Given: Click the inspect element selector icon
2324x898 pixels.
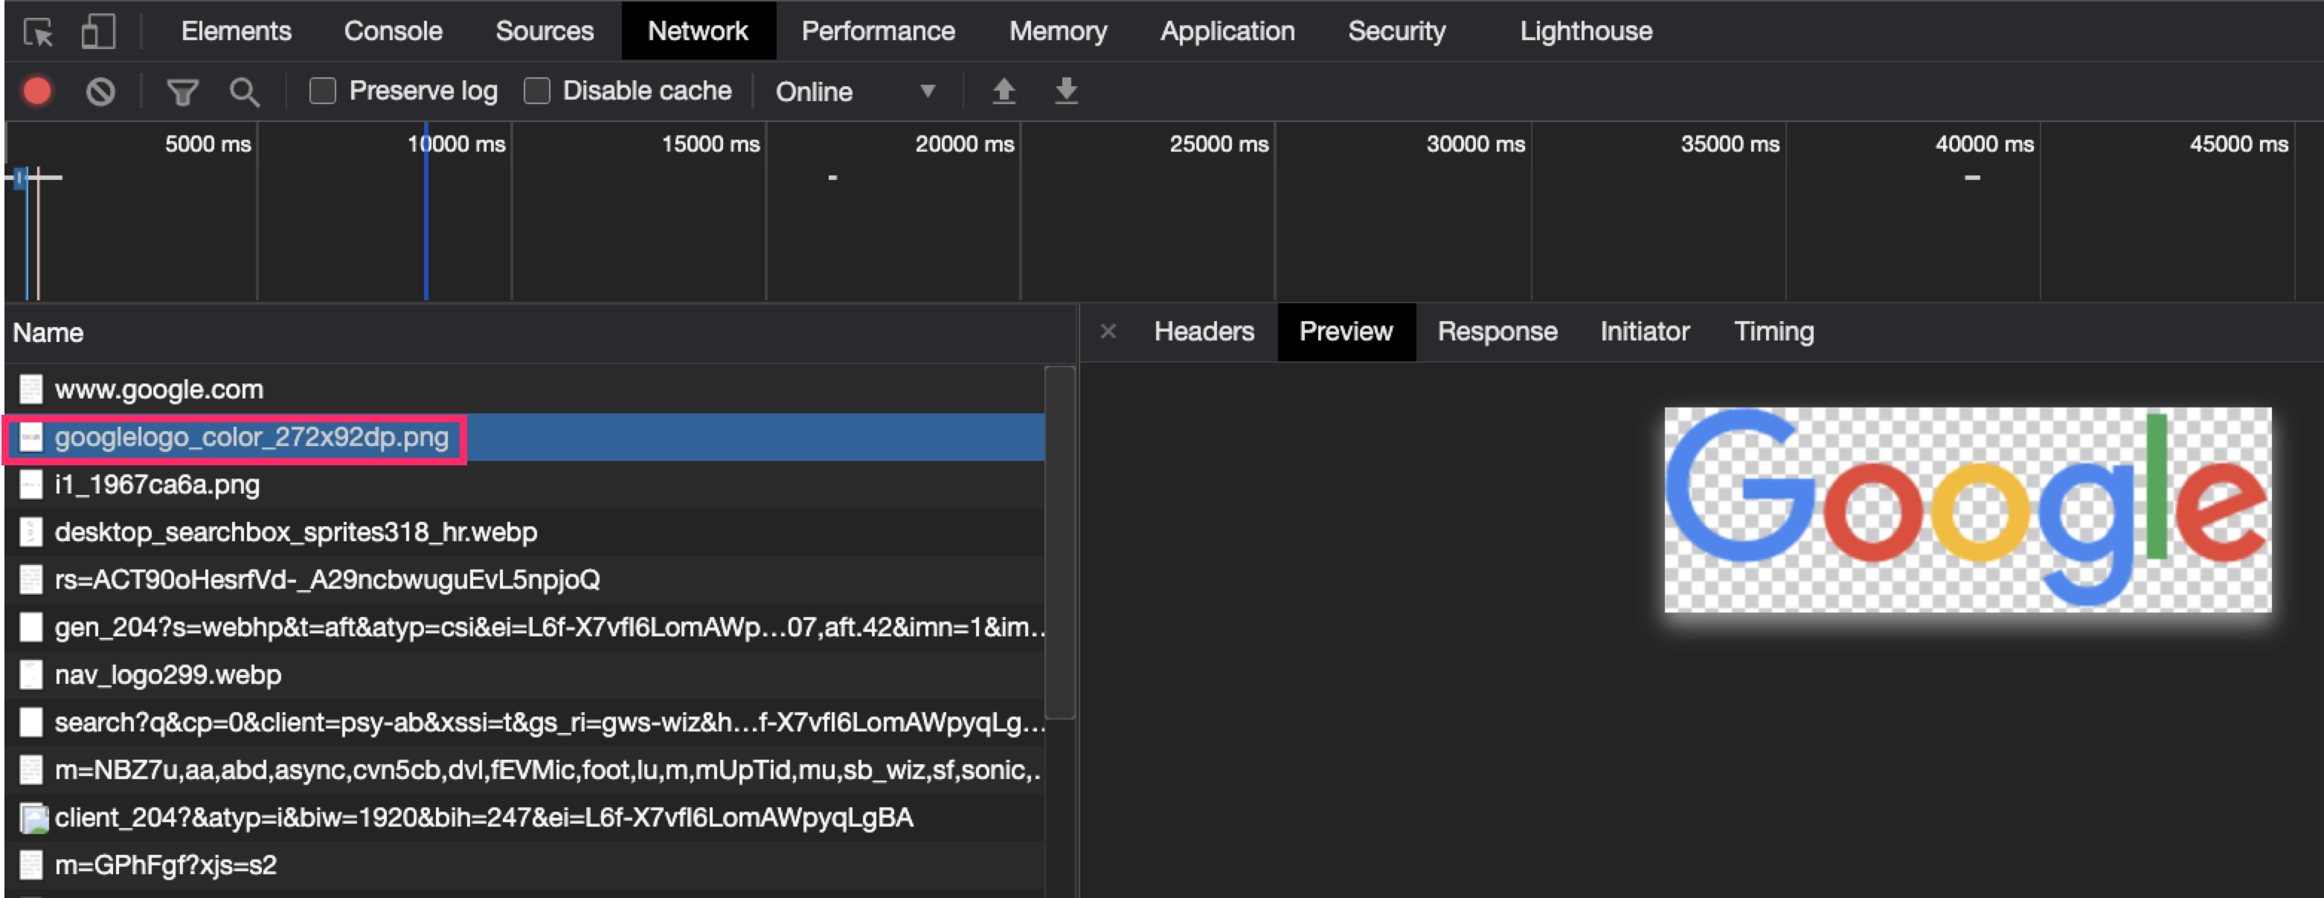Looking at the screenshot, I should [38, 33].
